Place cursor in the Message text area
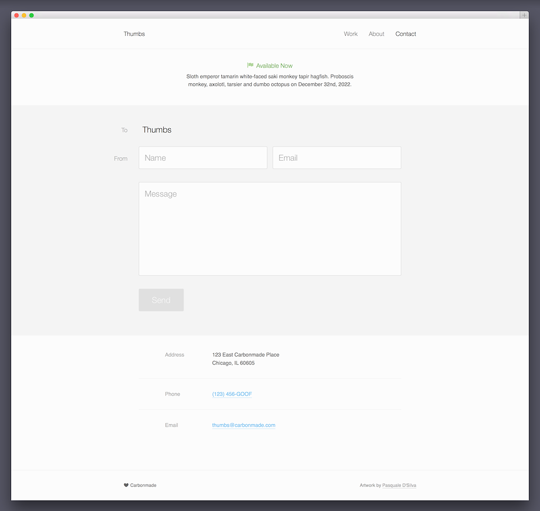Viewport: 540px width, 511px height. tap(269, 228)
